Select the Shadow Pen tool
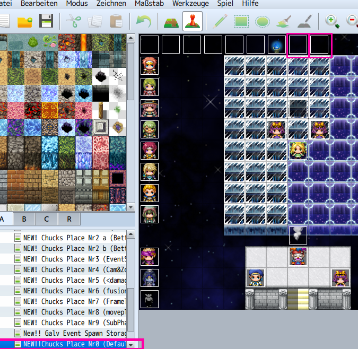 coord(305,21)
